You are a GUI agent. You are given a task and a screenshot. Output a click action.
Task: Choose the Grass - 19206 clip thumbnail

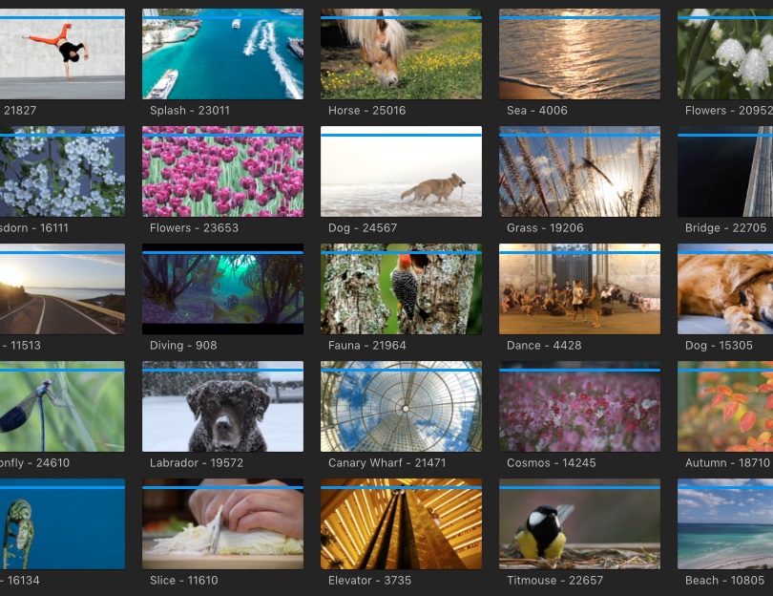click(x=579, y=173)
